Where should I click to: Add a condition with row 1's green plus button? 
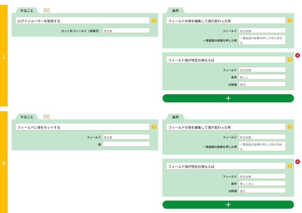click(x=228, y=98)
